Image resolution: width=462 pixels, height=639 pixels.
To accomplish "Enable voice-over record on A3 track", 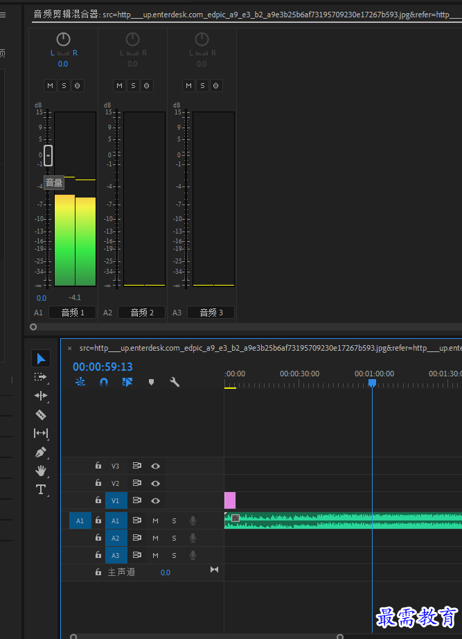I will [193, 555].
